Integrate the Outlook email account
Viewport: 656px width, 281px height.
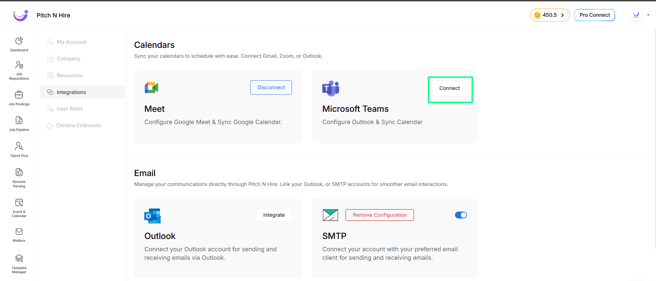pyautogui.click(x=274, y=215)
